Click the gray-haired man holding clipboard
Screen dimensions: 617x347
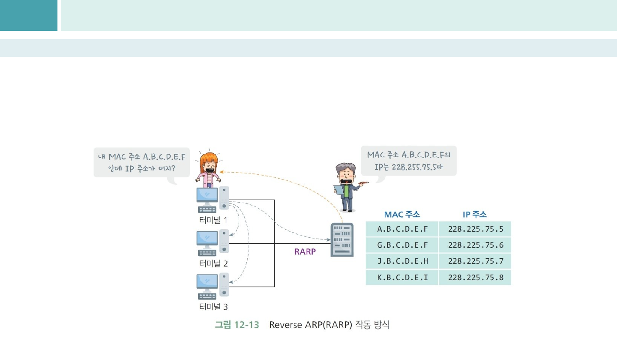(346, 187)
